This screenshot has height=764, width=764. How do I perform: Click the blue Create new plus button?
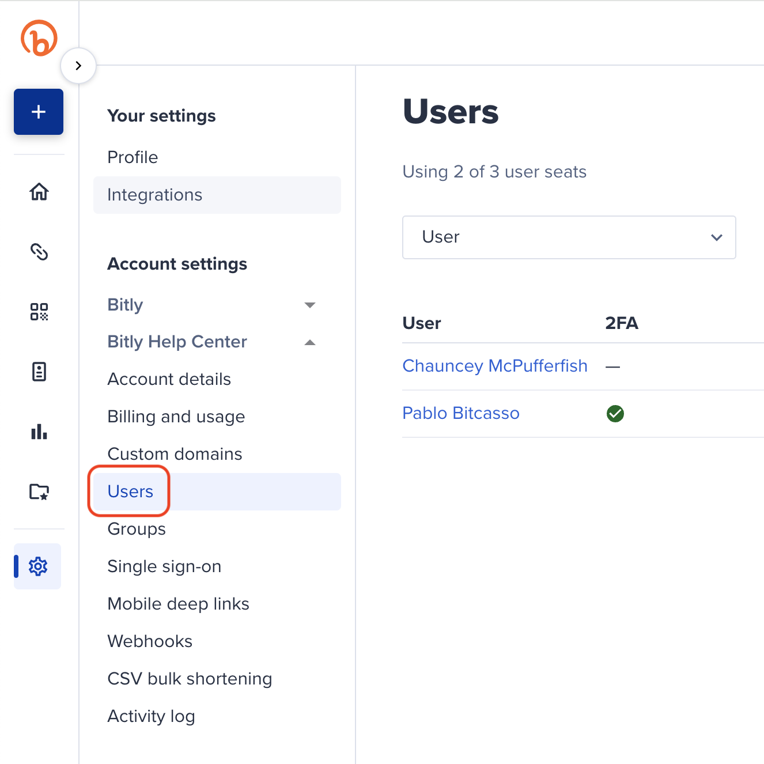[x=39, y=112]
